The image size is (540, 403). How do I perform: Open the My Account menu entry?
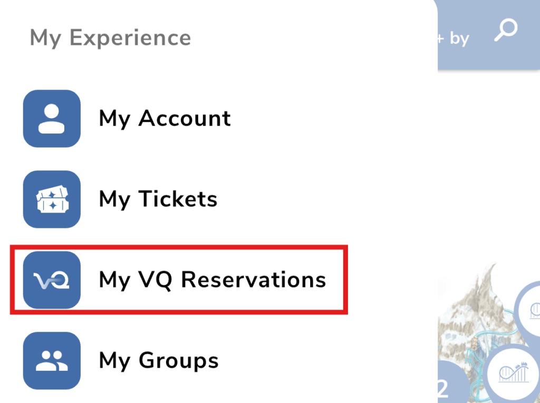click(x=165, y=119)
